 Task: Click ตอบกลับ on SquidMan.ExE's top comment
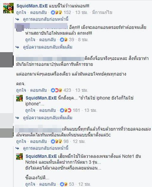click(38, 13)
